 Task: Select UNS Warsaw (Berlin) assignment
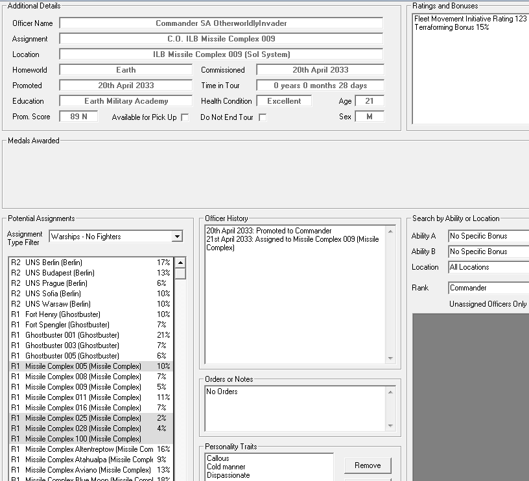pyautogui.click(x=91, y=304)
